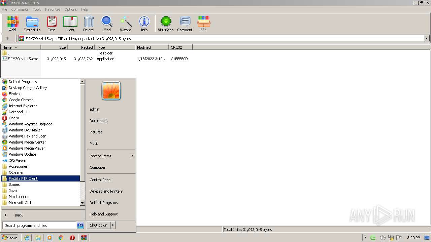Screen dimensions: 431x242
Task: Click the SFX toolbar icon
Action: pos(203,24)
